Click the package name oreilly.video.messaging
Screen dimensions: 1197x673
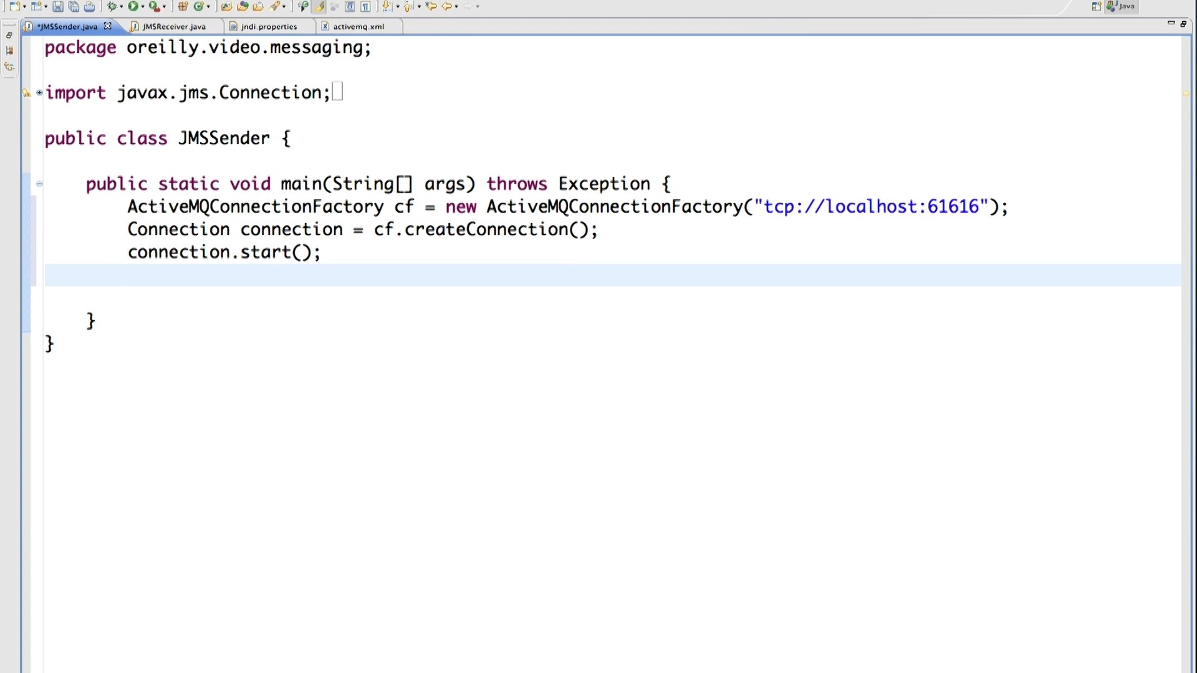coord(245,47)
